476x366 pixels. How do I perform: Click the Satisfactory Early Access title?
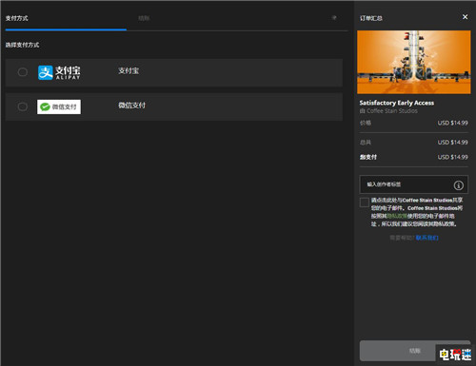pos(397,103)
